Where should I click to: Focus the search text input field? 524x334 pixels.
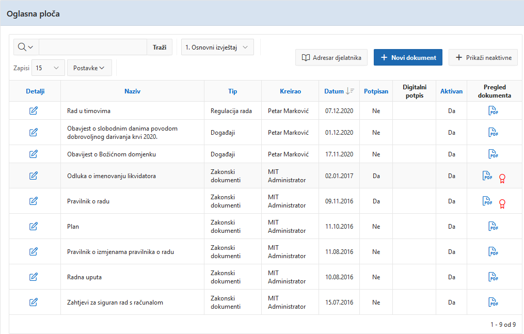coord(93,47)
